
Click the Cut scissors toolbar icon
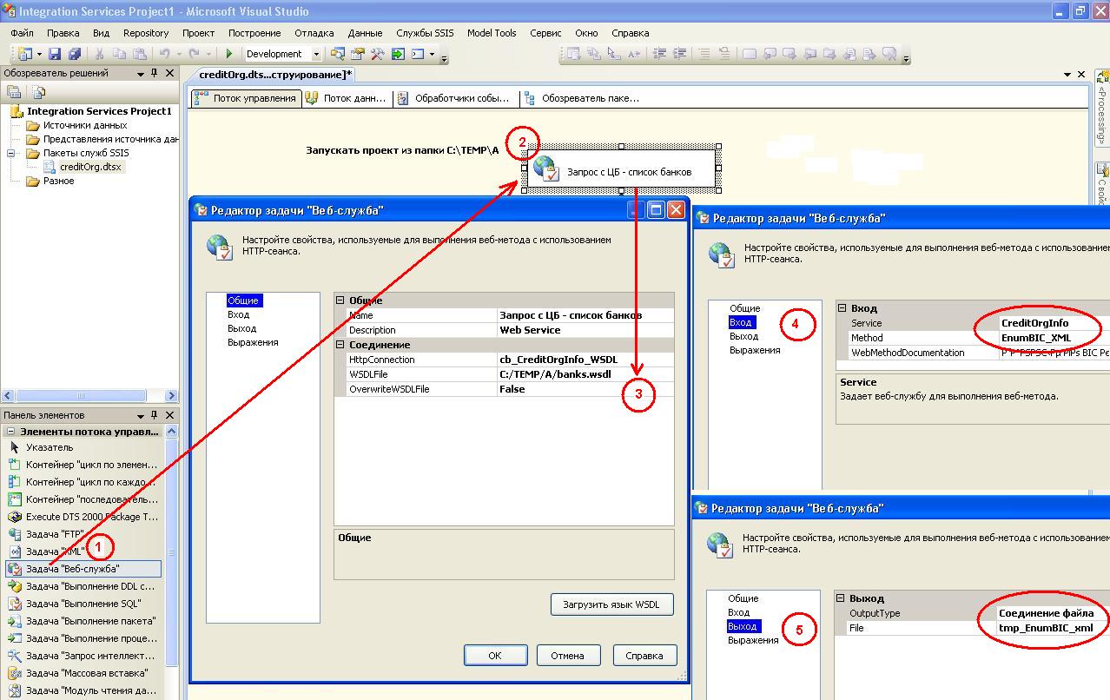pos(99,54)
